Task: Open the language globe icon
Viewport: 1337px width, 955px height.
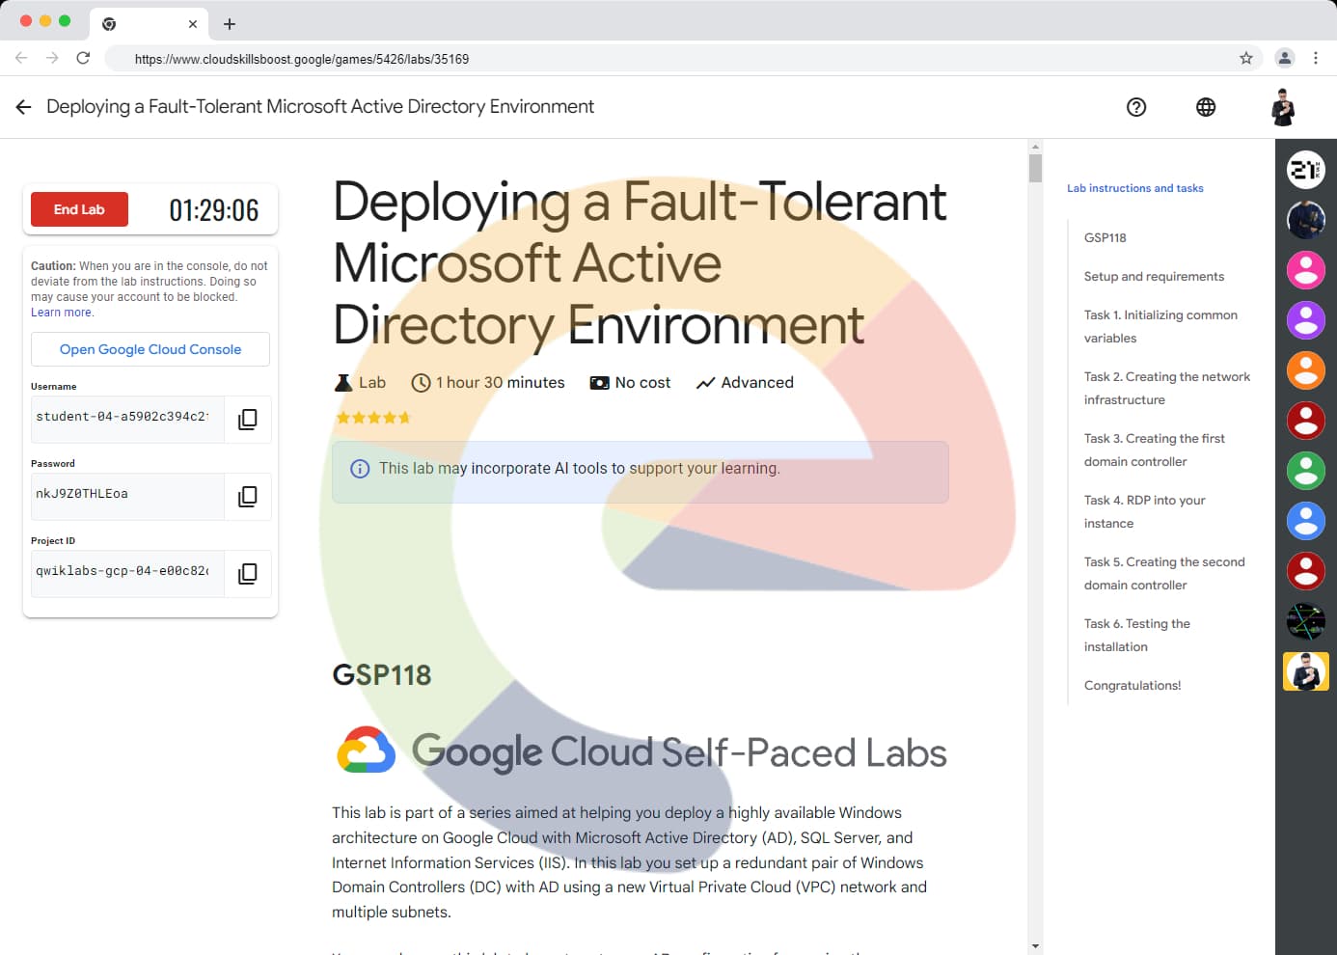Action: click(1206, 107)
